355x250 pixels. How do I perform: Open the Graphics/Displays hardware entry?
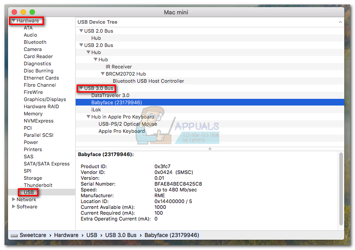45,99
